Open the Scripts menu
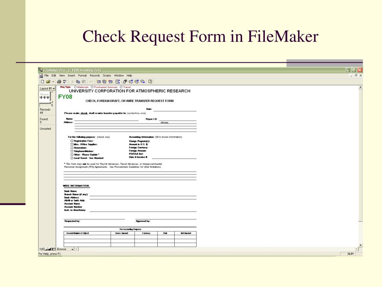 click(107, 75)
